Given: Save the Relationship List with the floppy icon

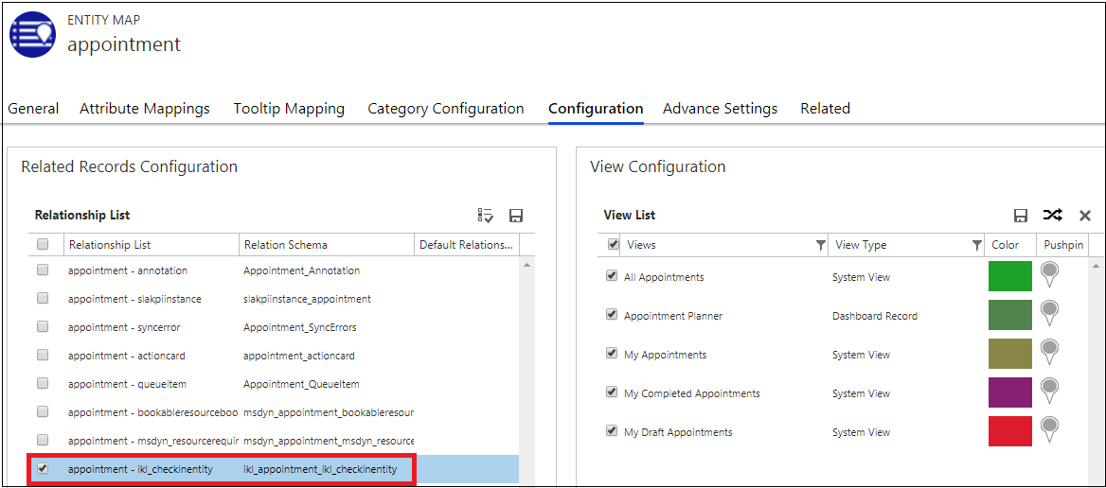Looking at the screenshot, I should 516,216.
